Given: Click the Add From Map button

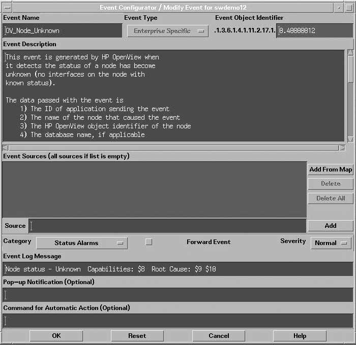Looking at the screenshot, I should coord(331,169).
